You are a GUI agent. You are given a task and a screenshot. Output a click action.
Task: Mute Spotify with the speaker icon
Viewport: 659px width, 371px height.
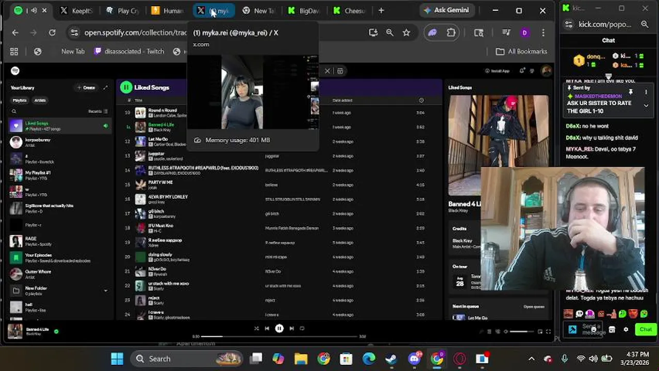point(505,332)
